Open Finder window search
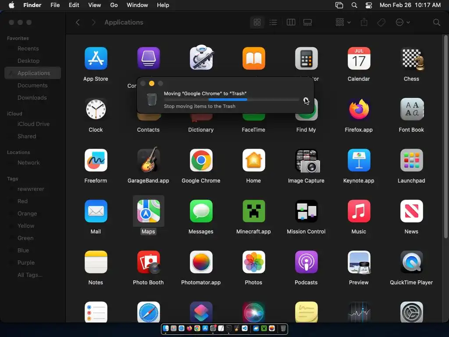The image size is (449, 337). [436, 22]
